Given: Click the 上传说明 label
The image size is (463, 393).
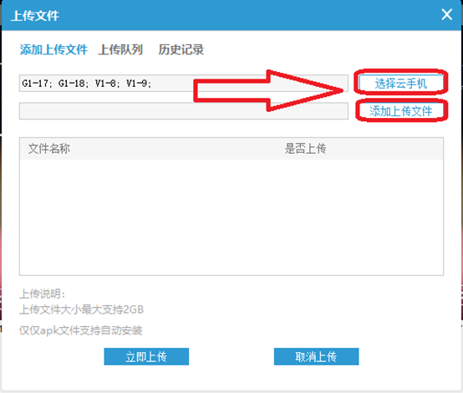Looking at the screenshot, I should tap(43, 293).
